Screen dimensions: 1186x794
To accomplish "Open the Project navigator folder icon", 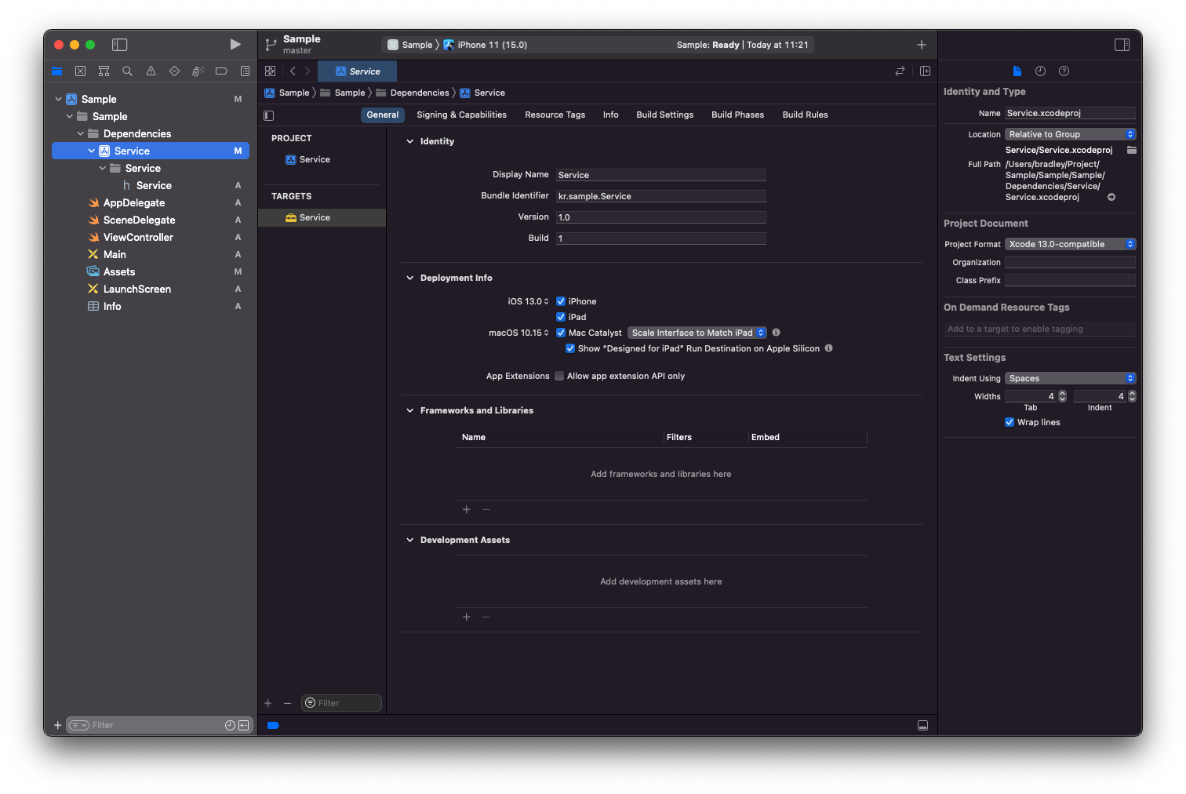I will (x=56, y=71).
